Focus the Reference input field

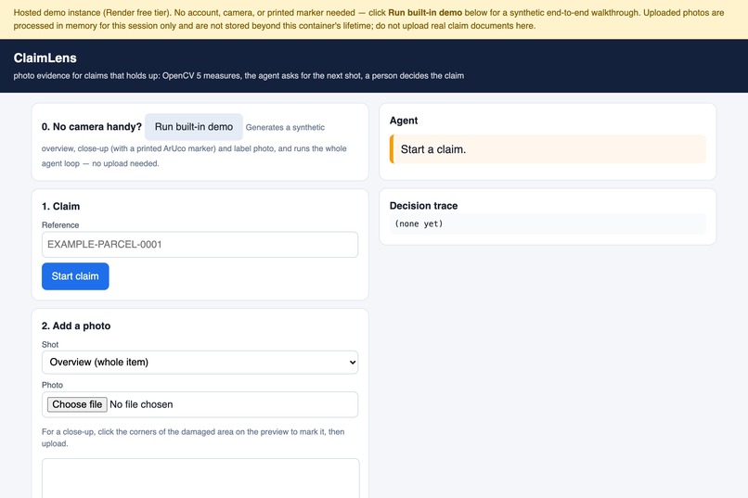pos(200,245)
